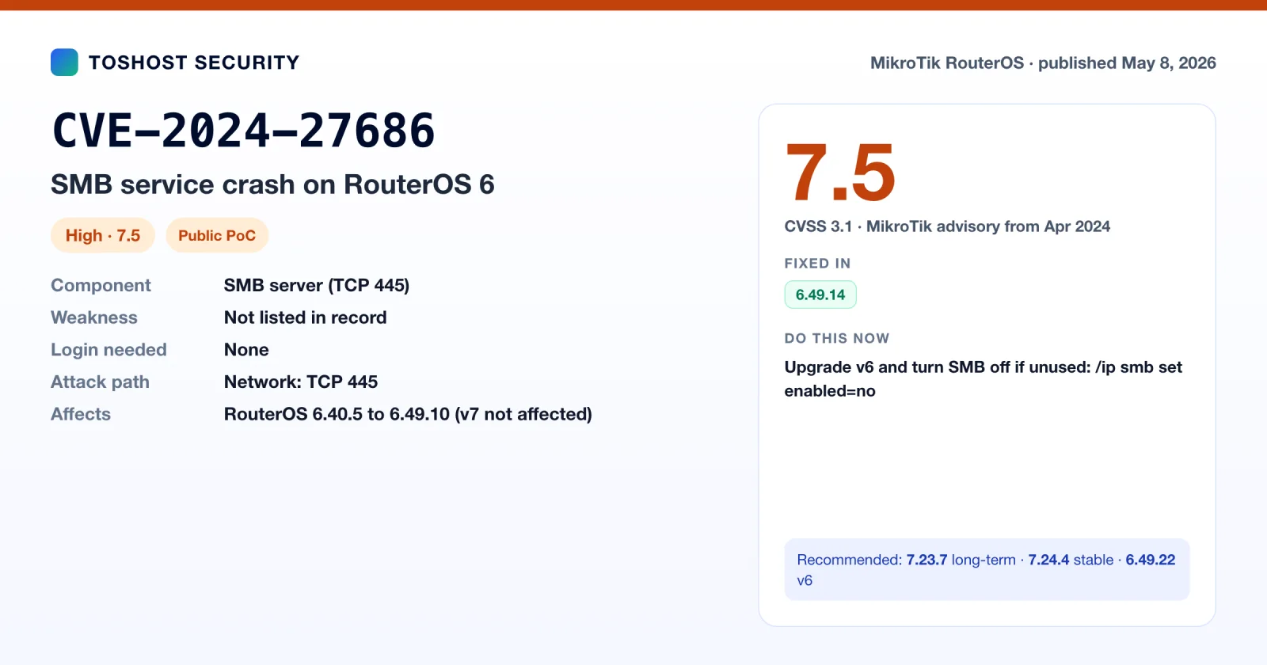Screen dimensions: 1267x665
Task: Click the 'MikroTik RouterOS · published May 8, 2026' text
Action: (x=1043, y=63)
